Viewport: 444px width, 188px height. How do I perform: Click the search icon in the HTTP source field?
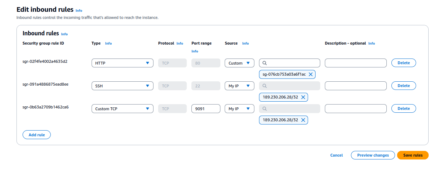tap(265, 63)
